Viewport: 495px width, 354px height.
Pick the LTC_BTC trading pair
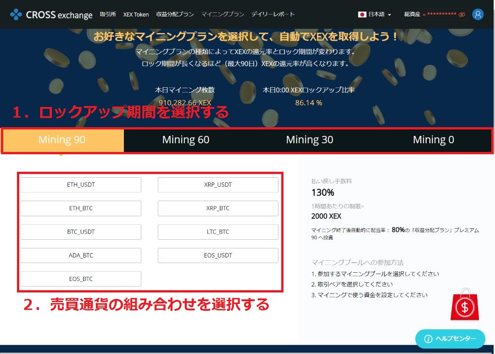(x=218, y=232)
